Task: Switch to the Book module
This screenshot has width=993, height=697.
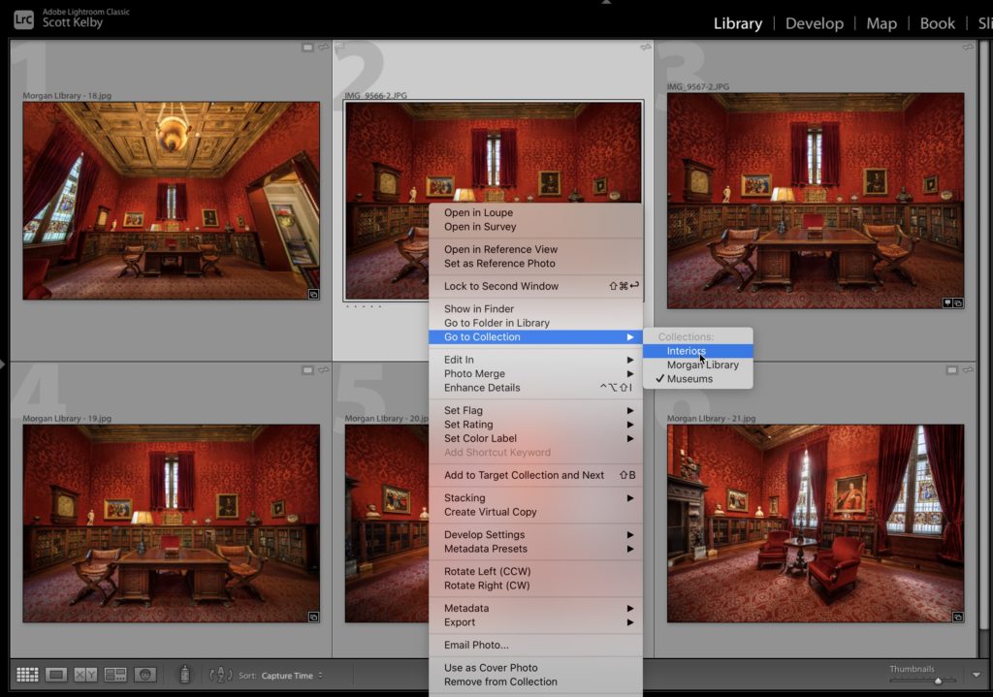Action: pos(937,23)
